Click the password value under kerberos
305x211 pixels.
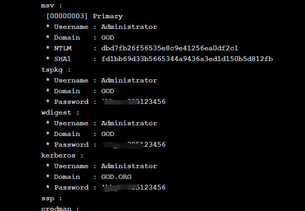click(x=133, y=187)
